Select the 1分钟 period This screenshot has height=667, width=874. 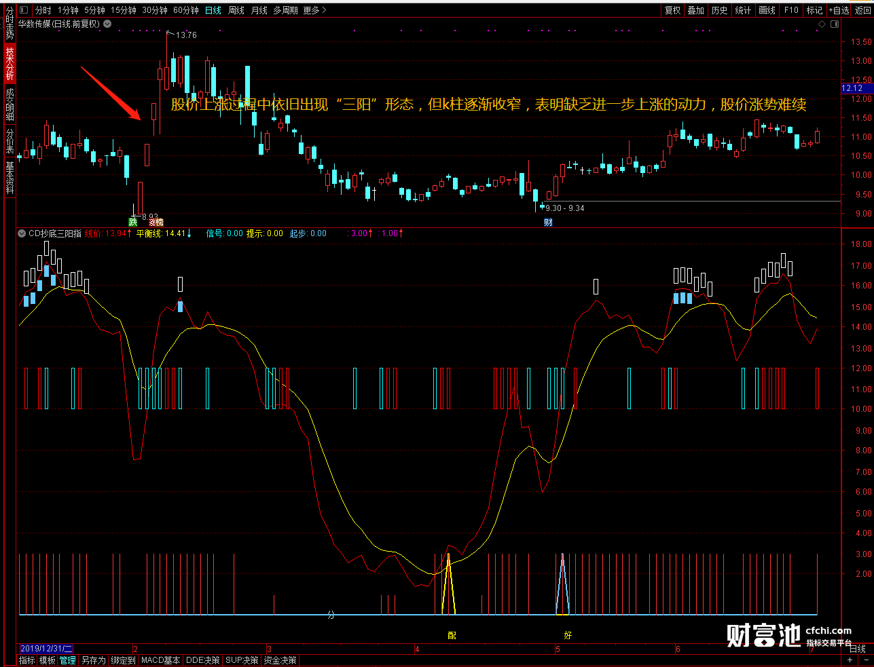pos(68,10)
